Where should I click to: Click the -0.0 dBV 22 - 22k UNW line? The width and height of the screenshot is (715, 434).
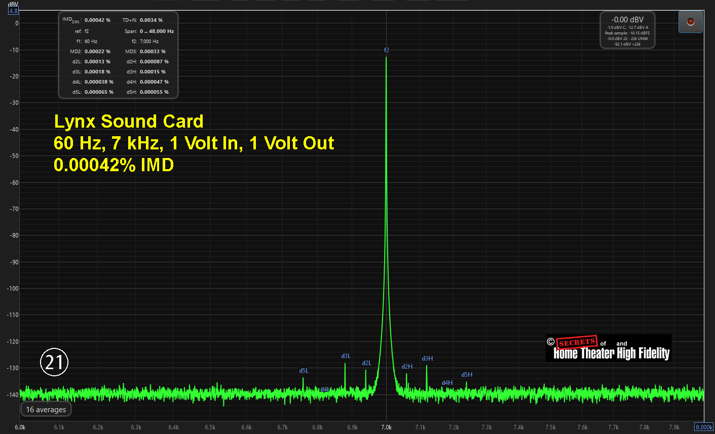(627, 38)
